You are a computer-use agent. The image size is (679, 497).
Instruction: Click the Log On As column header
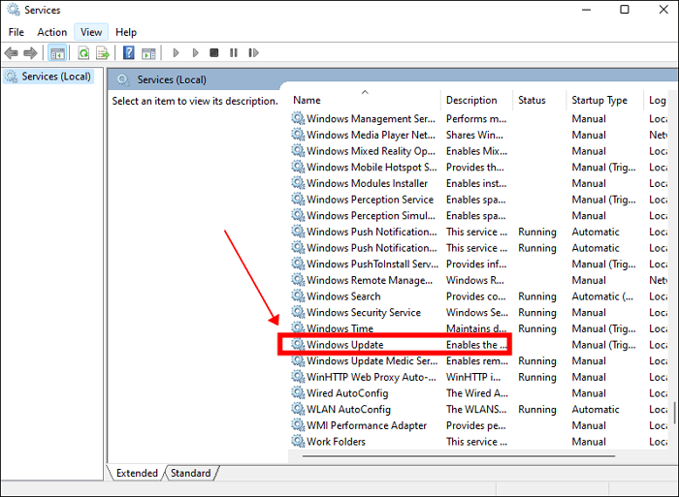(659, 101)
